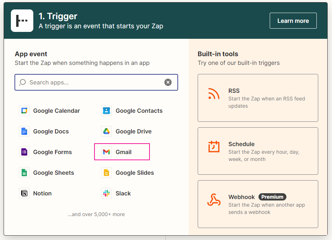Pick the Google Drive icon
The image size is (332, 240).
(x=106, y=132)
